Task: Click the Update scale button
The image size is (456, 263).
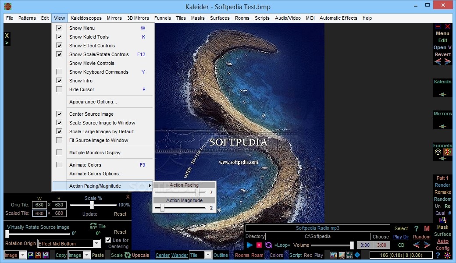Action: point(90,214)
